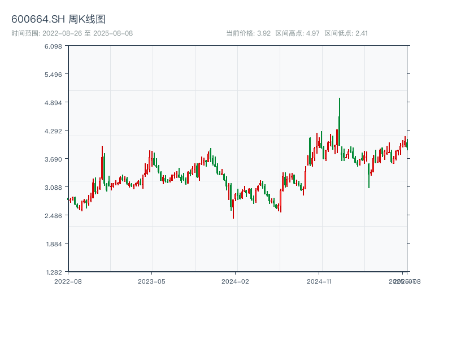Click the 区间低点 2.41 label
Image resolution: width=452 pixels, height=339 pixels.
pyautogui.click(x=346, y=33)
